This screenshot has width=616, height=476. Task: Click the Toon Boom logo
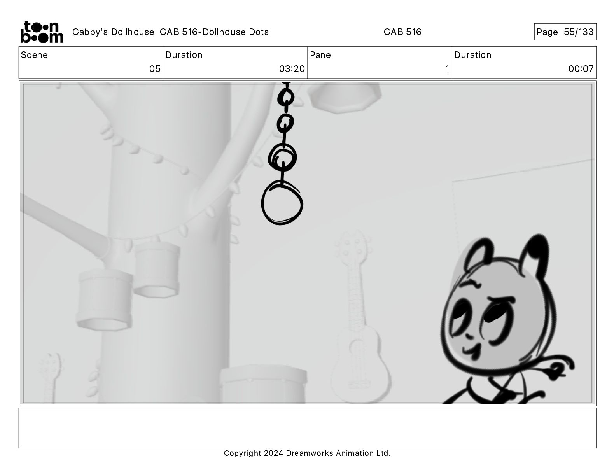(42, 31)
